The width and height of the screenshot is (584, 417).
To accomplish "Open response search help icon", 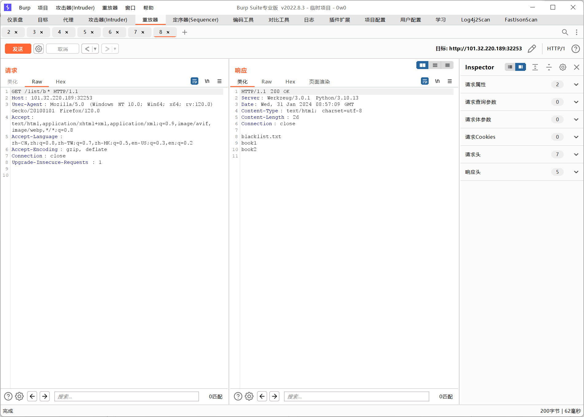I will [x=238, y=396].
